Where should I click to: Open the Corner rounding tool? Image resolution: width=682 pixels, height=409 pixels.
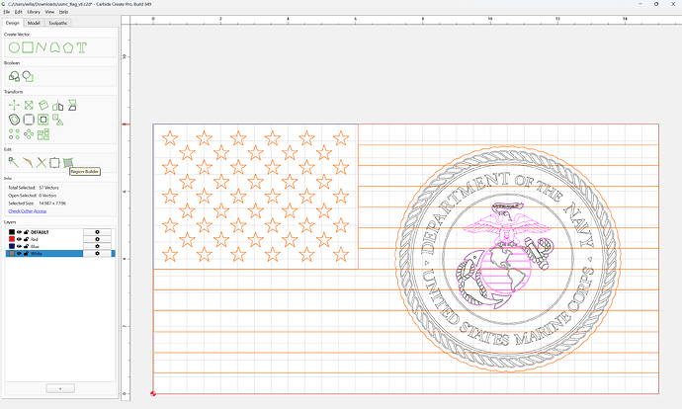pos(29,120)
